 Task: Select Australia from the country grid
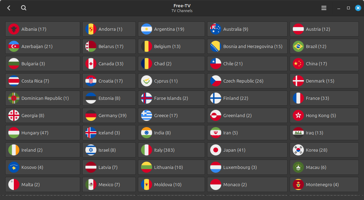[x=247, y=29]
